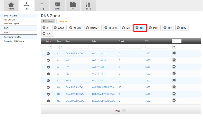203x123 pixels.
Task: Open the www record name
Action: 68,81
